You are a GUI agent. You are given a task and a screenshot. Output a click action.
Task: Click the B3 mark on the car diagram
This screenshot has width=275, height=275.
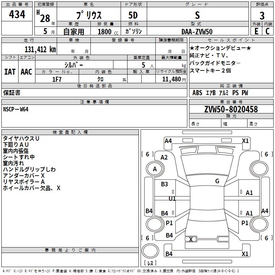pos(164,184)
